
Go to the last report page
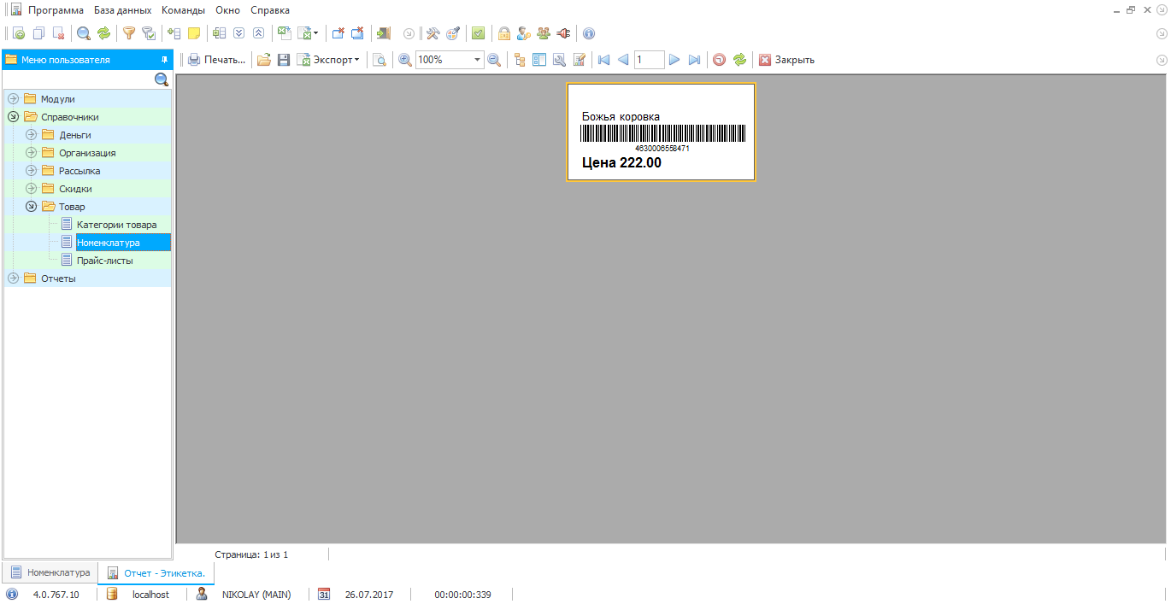pos(694,60)
